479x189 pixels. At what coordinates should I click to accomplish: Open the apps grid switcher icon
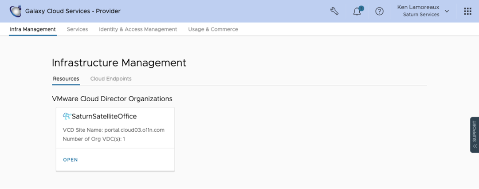pos(467,11)
